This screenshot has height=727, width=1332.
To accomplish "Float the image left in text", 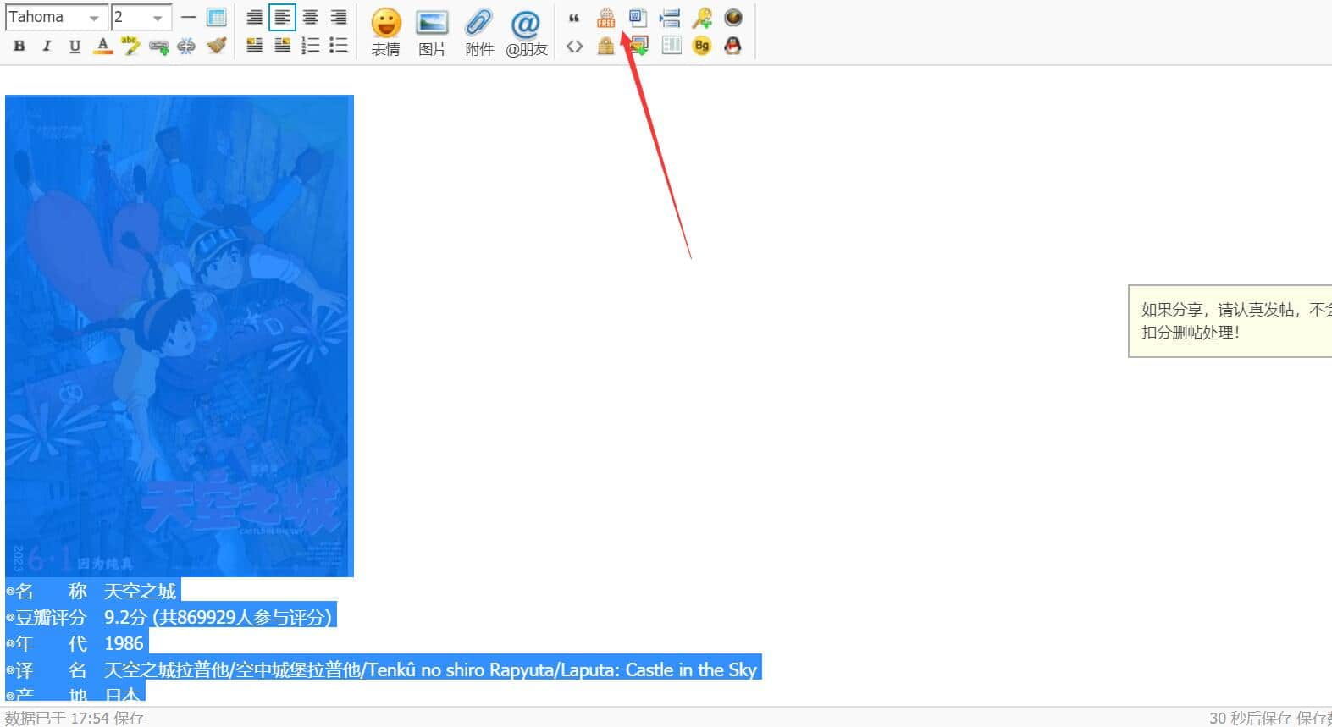I will (254, 46).
